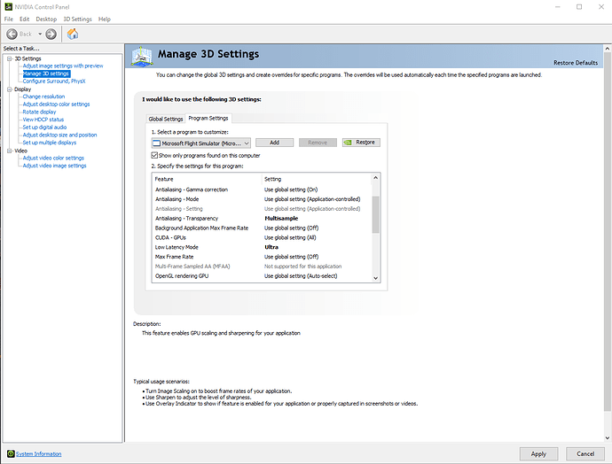
Task: Click the Apply button
Action: [538, 453]
